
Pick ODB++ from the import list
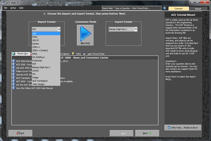tap(46, 47)
